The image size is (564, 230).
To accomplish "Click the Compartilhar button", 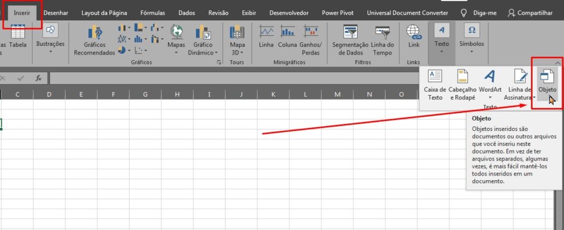I will (x=530, y=13).
